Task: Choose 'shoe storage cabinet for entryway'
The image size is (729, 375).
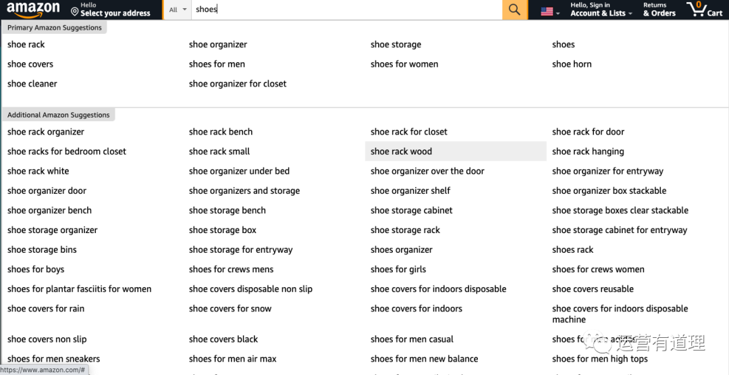Action: [619, 230]
